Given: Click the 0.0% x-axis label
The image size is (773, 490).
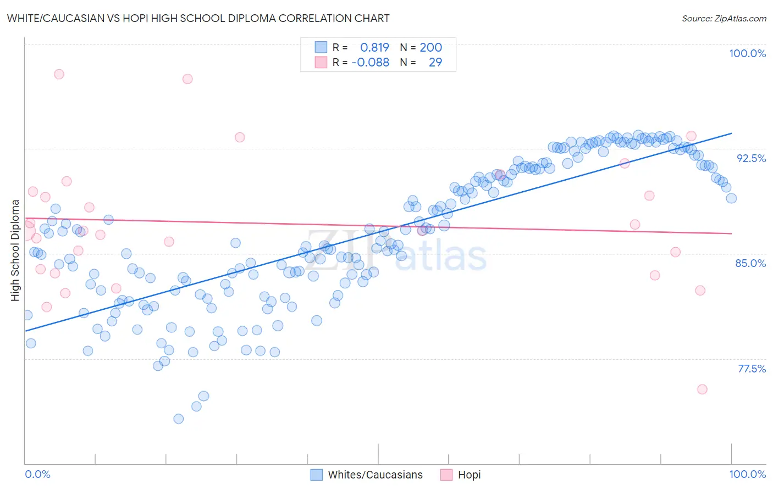Looking at the screenshot, I should [37, 474].
